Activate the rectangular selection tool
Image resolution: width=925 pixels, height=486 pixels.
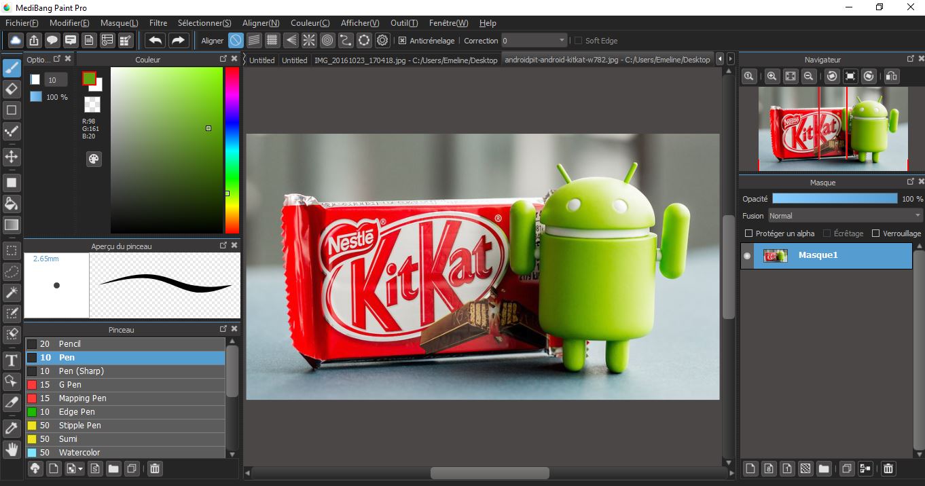[12, 250]
